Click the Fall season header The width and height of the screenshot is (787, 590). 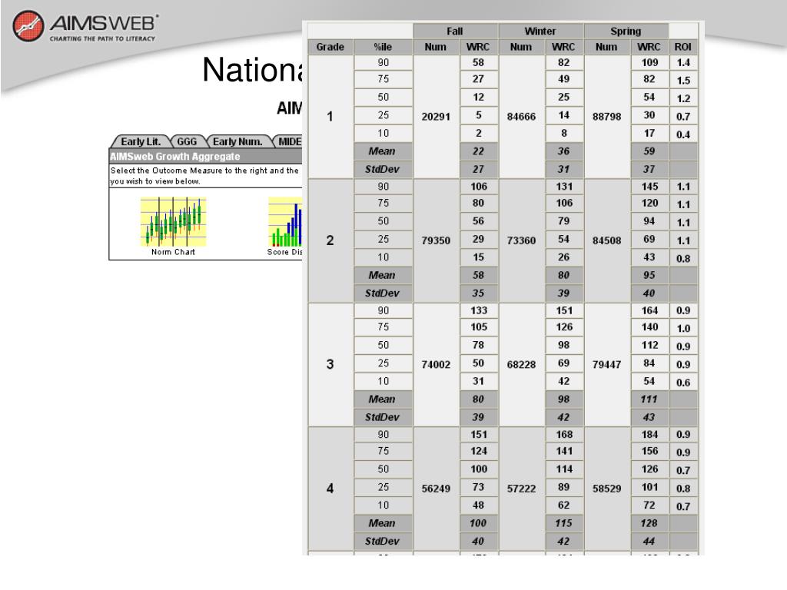(455, 31)
